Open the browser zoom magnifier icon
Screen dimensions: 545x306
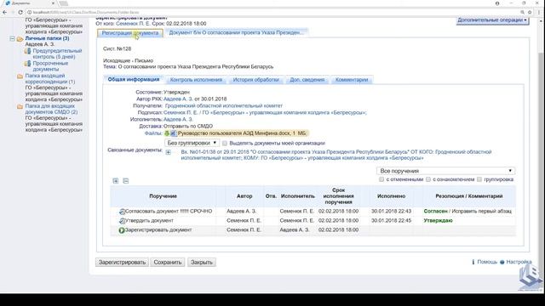(x=522, y=12)
